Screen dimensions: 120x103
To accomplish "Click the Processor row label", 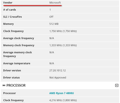I will tap(10, 93).
